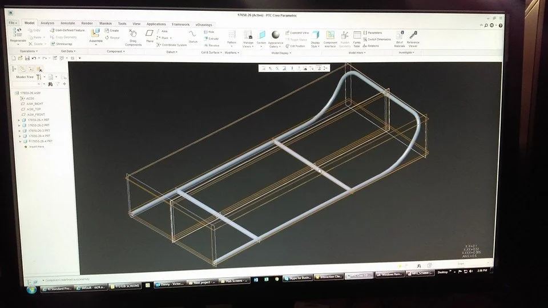
Task: Select ASM_TOP datum plane in tree
Action: click(x=31, y=110)
